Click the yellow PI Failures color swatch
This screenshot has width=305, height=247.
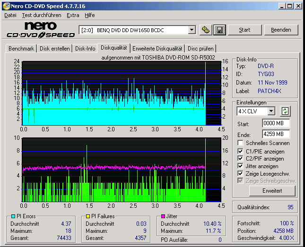tap(88, 216)
